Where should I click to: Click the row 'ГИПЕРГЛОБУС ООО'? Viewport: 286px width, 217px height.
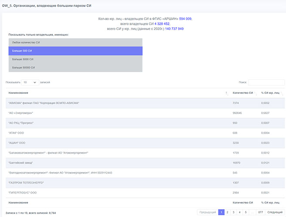[x=145, y=193]
